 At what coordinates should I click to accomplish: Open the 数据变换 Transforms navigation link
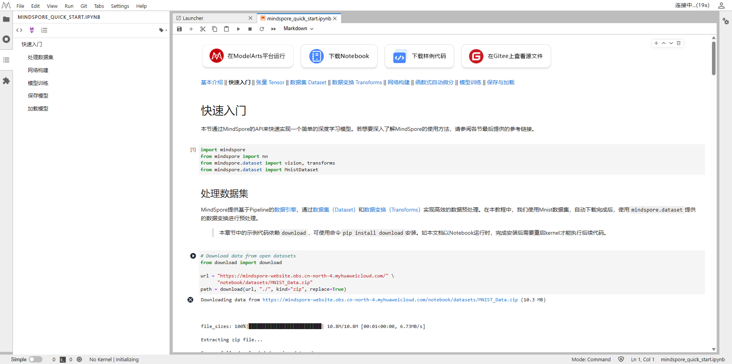click(x=357, y=82)
